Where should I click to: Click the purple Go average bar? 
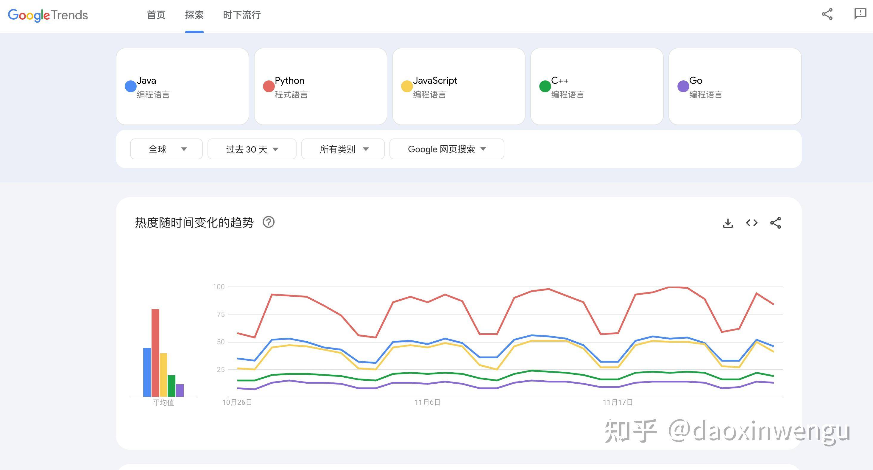pyautogui.click(x=180, y=390)
